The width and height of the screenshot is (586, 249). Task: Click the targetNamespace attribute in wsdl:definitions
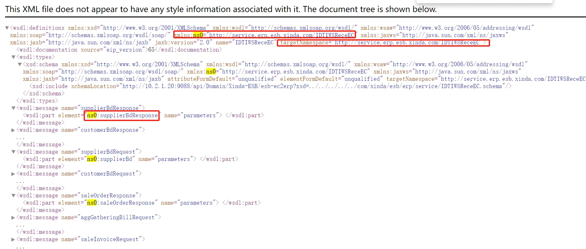click(382, 42)
